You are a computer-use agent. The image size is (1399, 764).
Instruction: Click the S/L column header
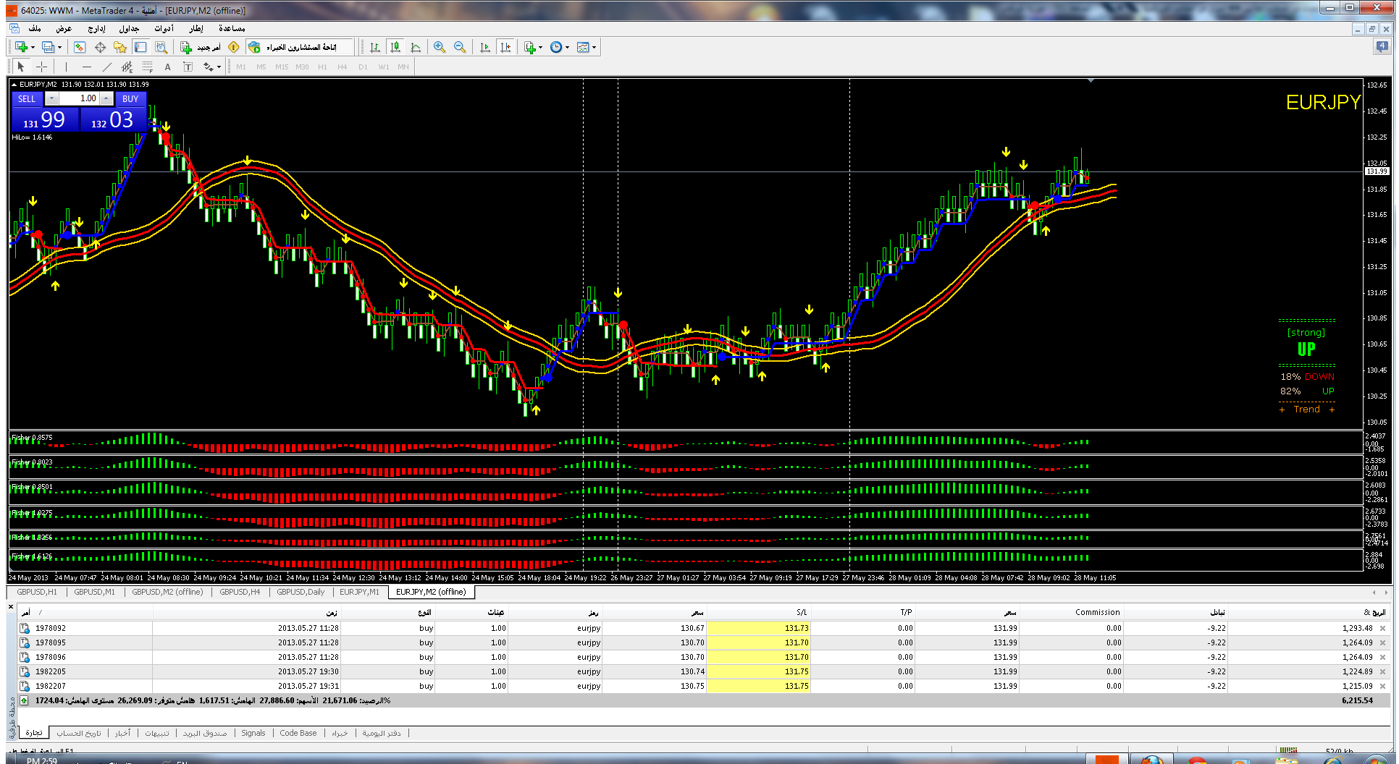point(759,612)
